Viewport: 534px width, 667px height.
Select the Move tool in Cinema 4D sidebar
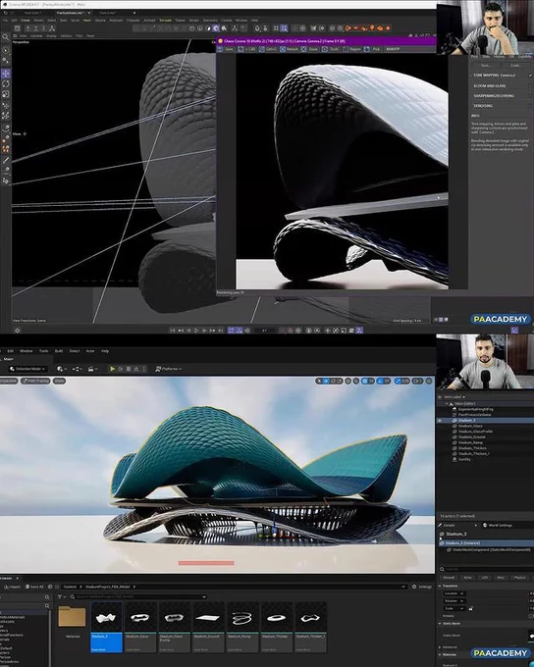6,74
